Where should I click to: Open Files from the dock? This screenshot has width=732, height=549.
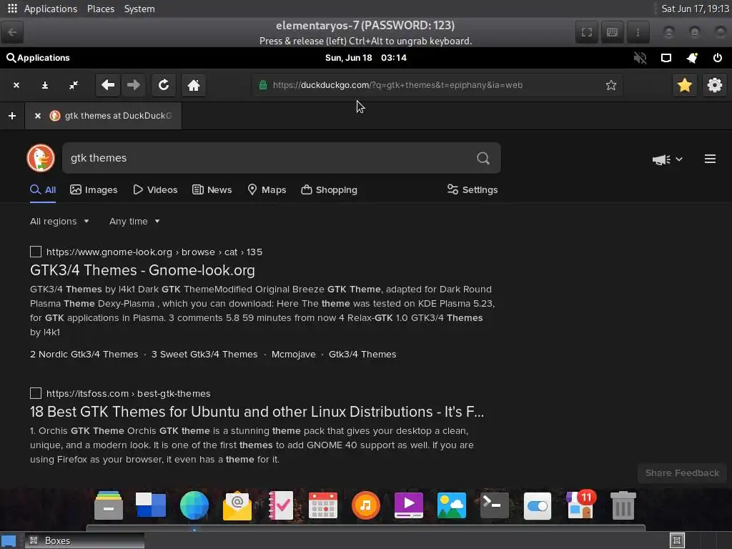click(x=109, y=505)
